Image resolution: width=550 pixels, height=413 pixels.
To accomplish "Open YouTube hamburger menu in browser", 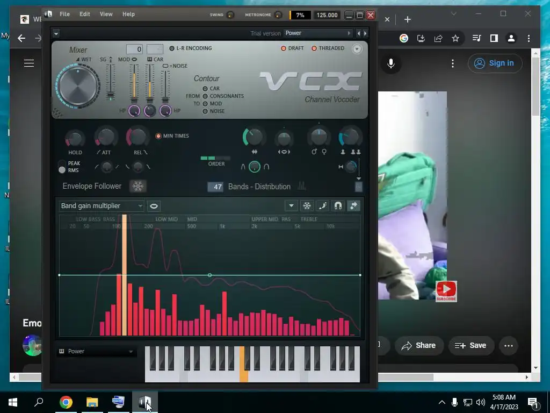I will point(29,63).
